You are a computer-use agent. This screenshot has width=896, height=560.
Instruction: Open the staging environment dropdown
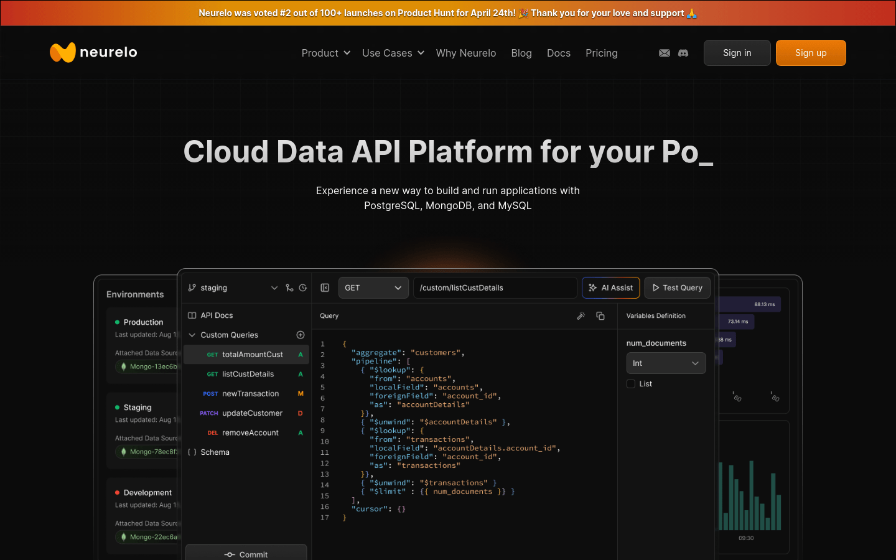tap(274, 287)
